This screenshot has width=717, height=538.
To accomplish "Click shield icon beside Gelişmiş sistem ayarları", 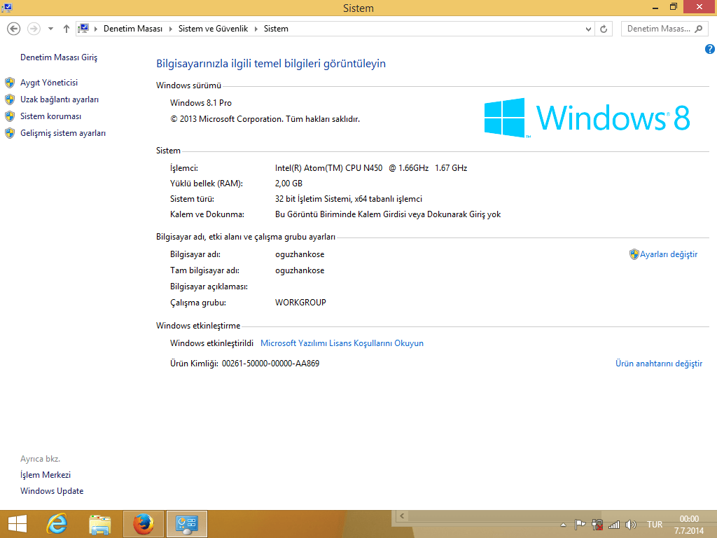I will pos(10,133).
